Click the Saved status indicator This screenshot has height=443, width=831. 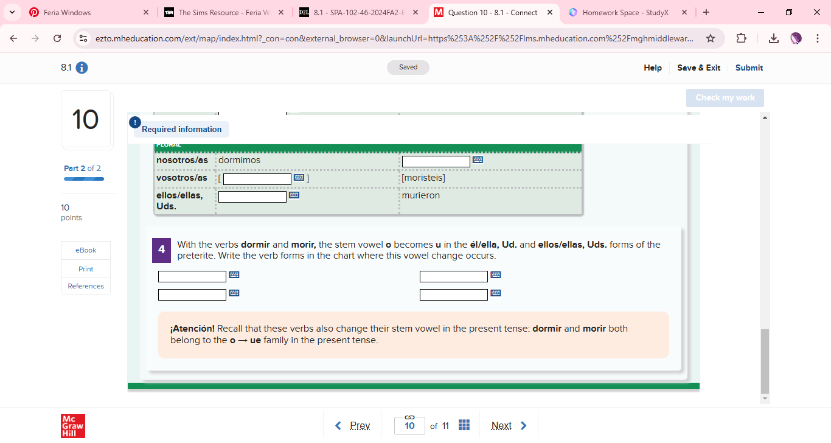tap(408, 68)
